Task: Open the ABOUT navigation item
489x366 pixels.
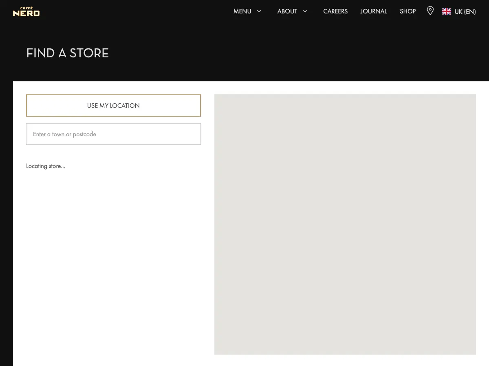Action: [287, 11]
